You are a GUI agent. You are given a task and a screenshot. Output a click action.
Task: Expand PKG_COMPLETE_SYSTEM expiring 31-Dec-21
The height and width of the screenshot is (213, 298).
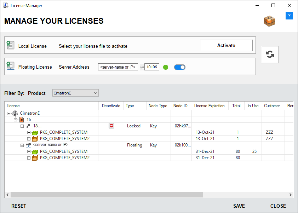29,152
